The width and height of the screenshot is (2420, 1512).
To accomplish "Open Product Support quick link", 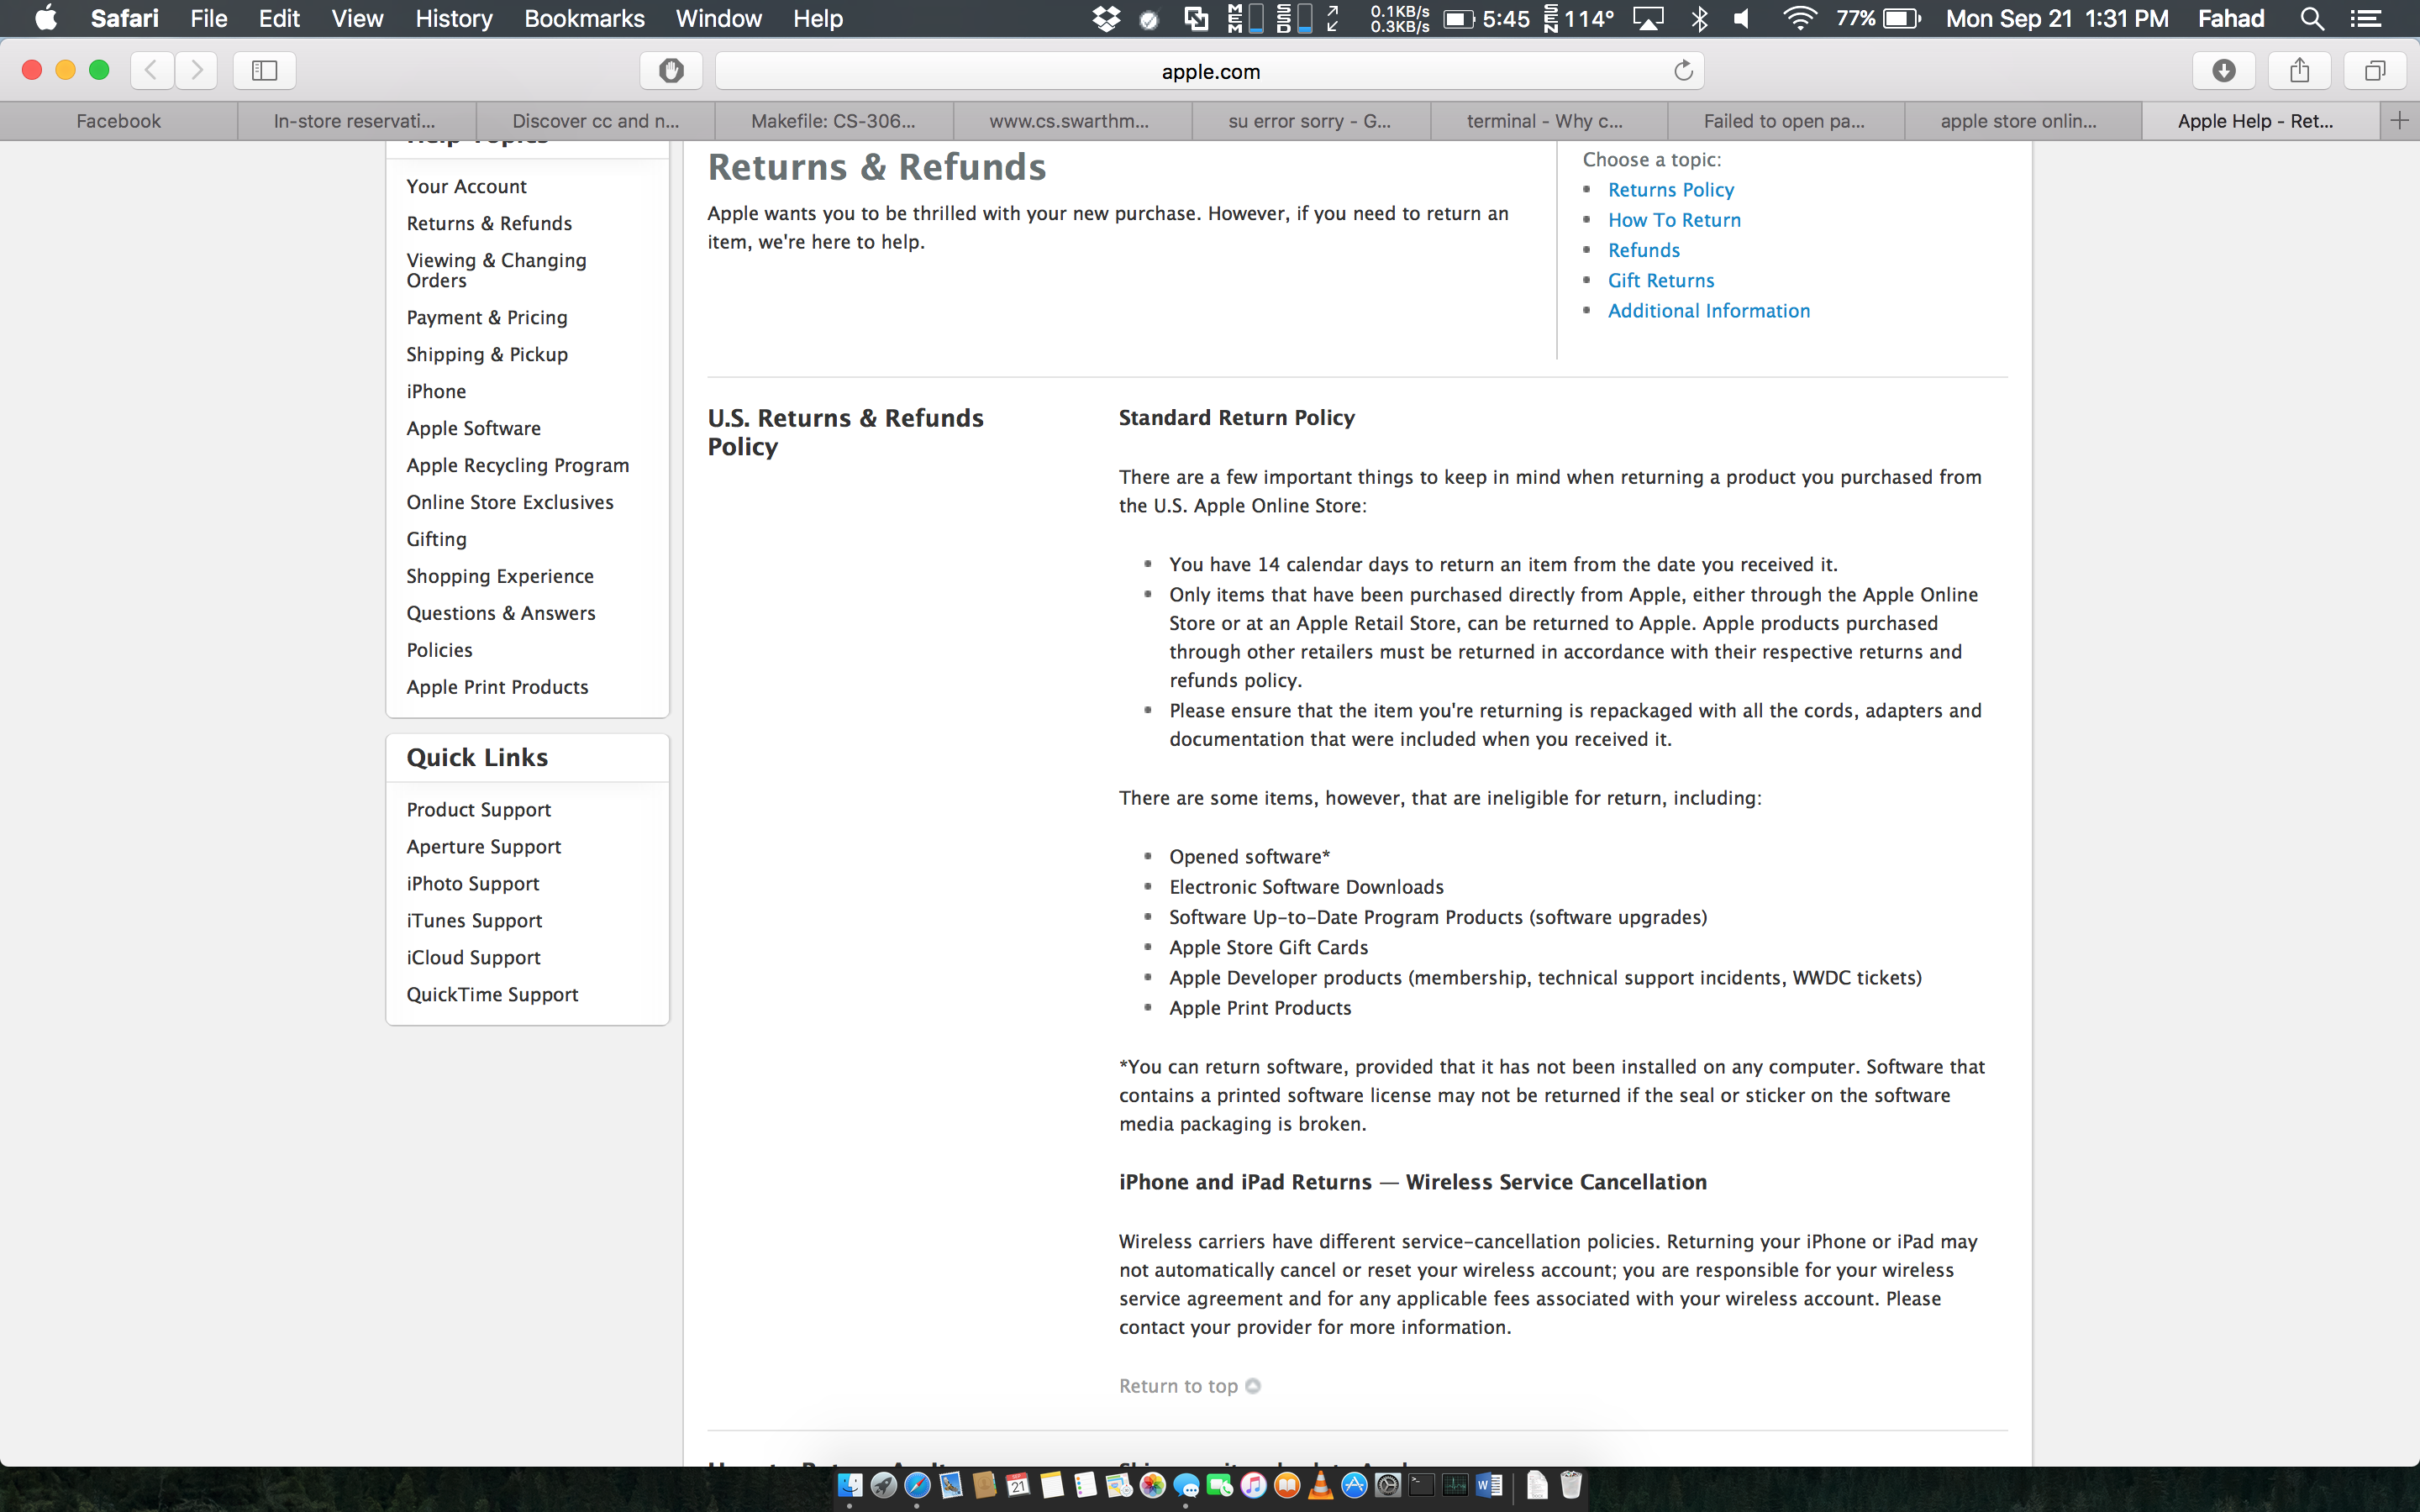I will click(479, 810).
